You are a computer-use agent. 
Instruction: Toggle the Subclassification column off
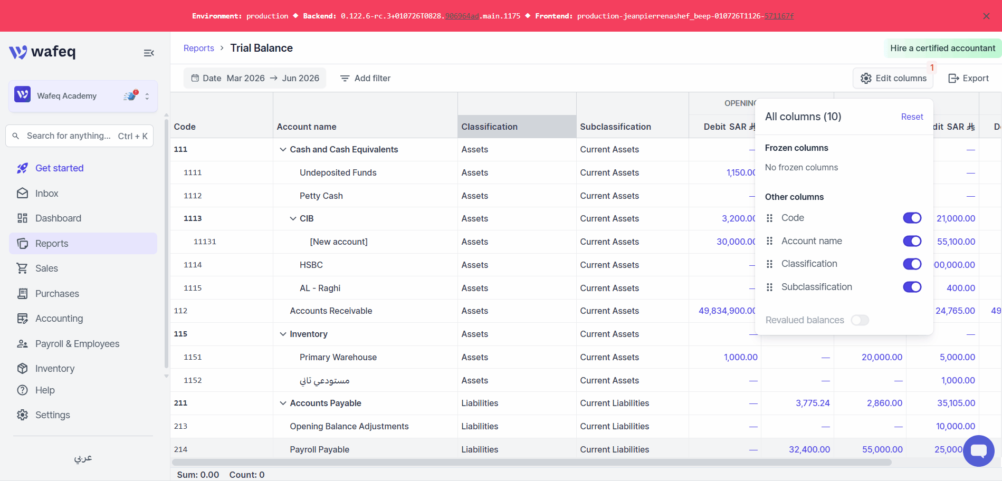912,287
